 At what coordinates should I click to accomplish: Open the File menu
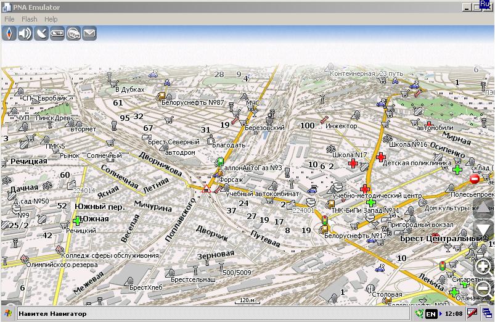(9, 19)
